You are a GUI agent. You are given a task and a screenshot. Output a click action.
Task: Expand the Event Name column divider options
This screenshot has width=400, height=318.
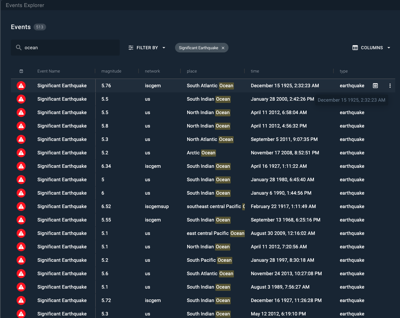click(x=95, y=71)
